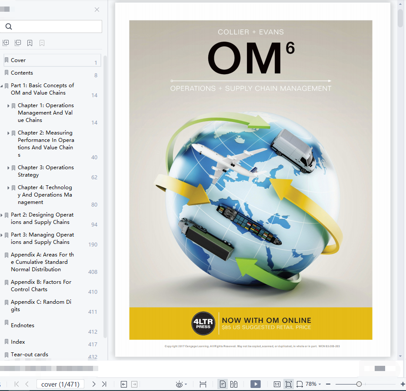Expand Part 3: Managing Operations bookmark

pos(2,235)
